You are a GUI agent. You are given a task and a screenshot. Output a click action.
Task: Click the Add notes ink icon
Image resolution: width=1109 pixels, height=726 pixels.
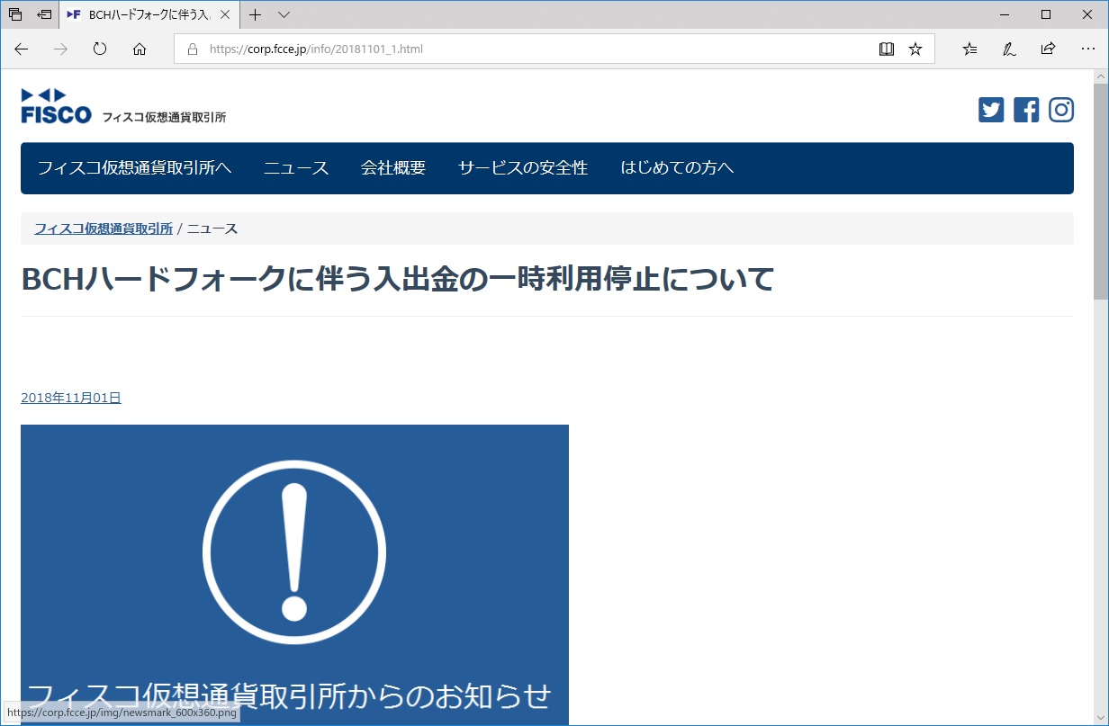[1008, 49]
